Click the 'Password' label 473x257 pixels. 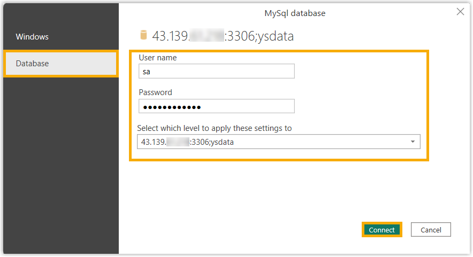155,92
